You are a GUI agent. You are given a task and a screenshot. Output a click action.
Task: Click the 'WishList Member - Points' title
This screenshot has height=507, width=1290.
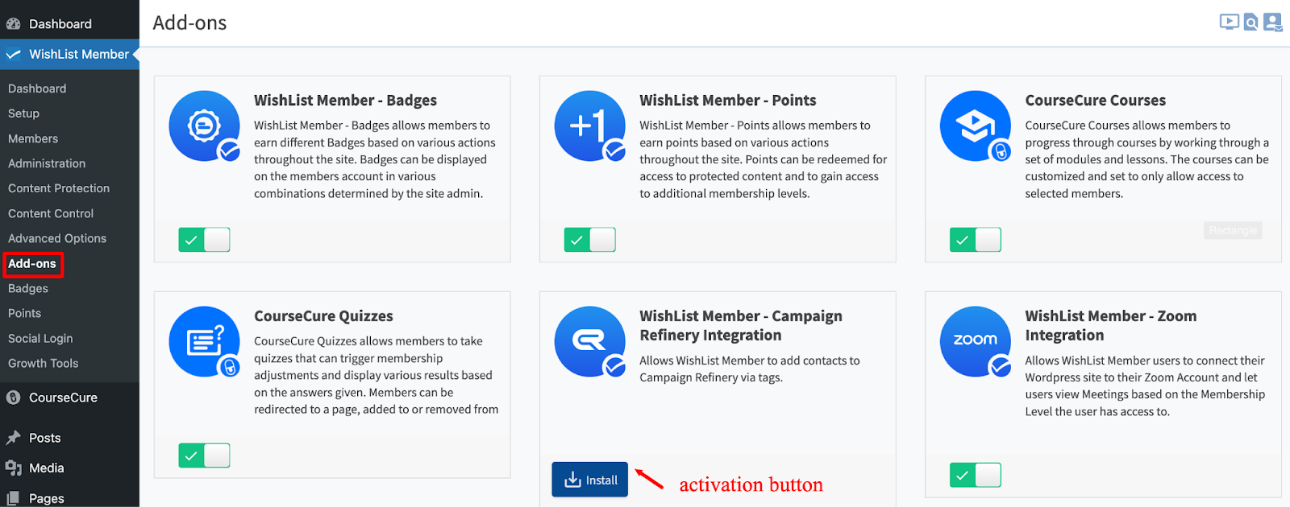pyautogui.click(x=727, y=101)
